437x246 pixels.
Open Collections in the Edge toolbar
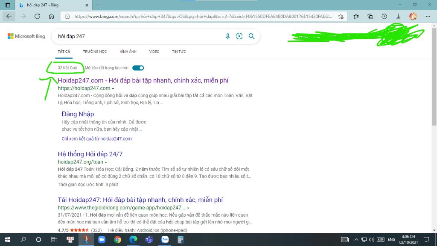click(370, 16)
